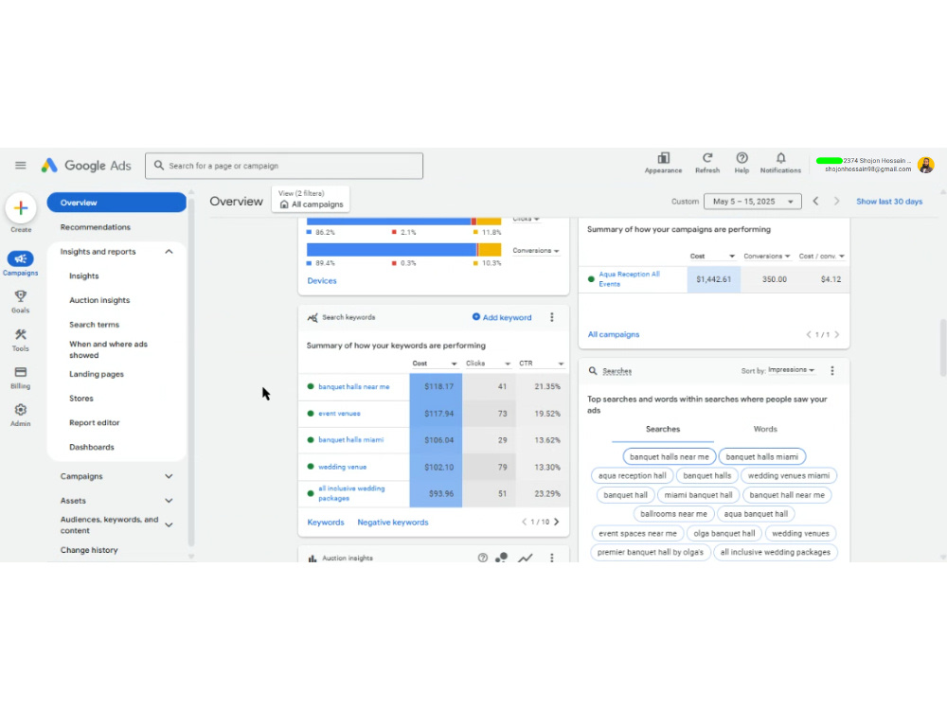Open Aqua Reception All Events campaign
Viewport: 947px width, 710px height.
coord(630,279)
